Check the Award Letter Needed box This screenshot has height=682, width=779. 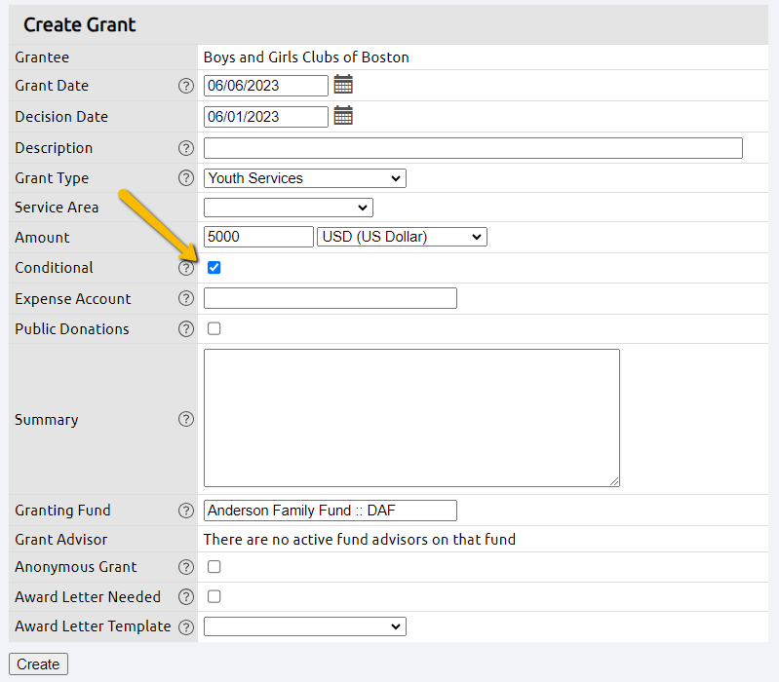point(214,596)
